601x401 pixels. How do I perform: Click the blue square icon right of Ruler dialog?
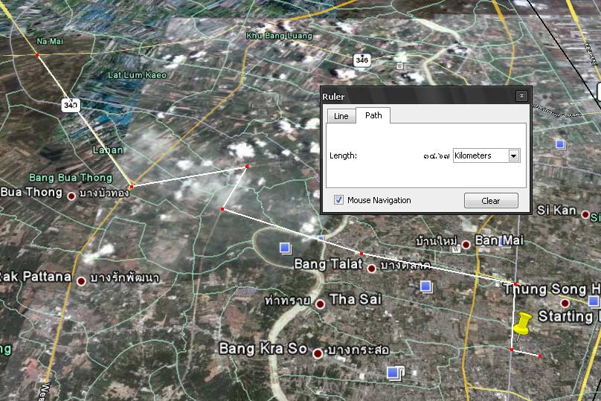[560, 144]
